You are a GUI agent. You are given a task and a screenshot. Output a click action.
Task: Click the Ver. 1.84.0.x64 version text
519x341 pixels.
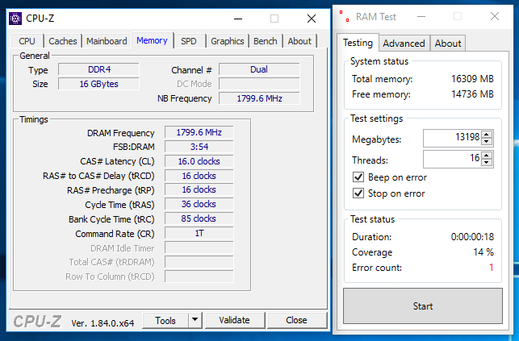pyautogui.click(x=103, y=323)
